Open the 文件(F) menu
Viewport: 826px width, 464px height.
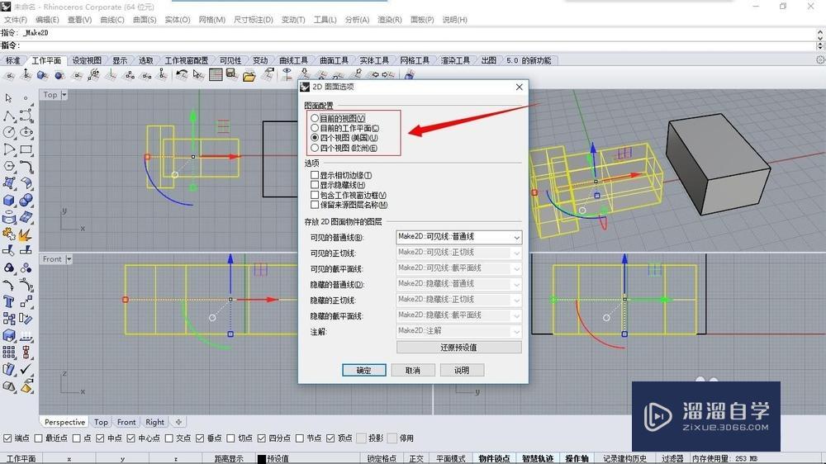(16, 20)
